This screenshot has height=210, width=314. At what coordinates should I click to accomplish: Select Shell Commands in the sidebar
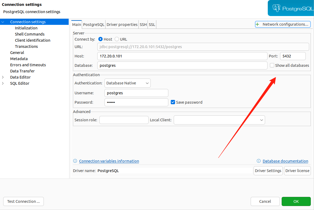tap(30, 34)
